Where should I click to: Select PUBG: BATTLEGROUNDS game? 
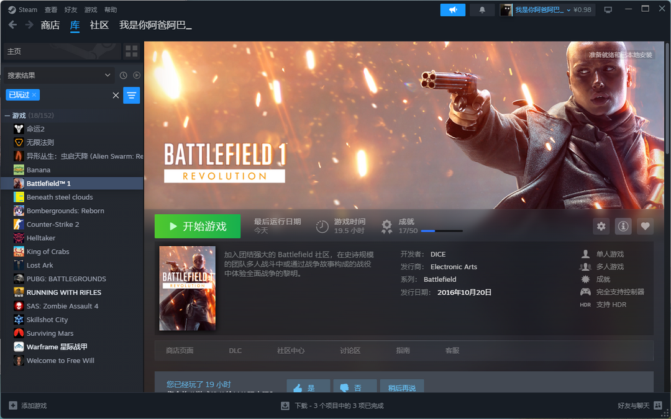[x=72, y=279]
